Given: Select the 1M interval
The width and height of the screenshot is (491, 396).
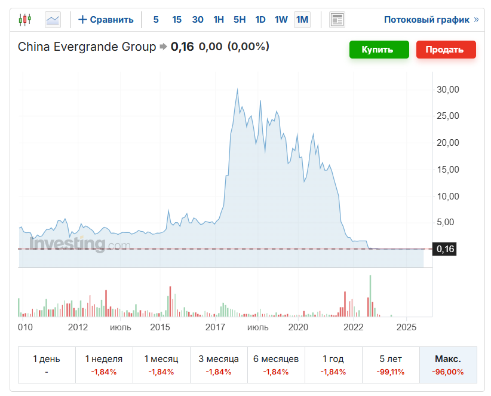Looking at the screenshot, I should click(x=302, y=20).
